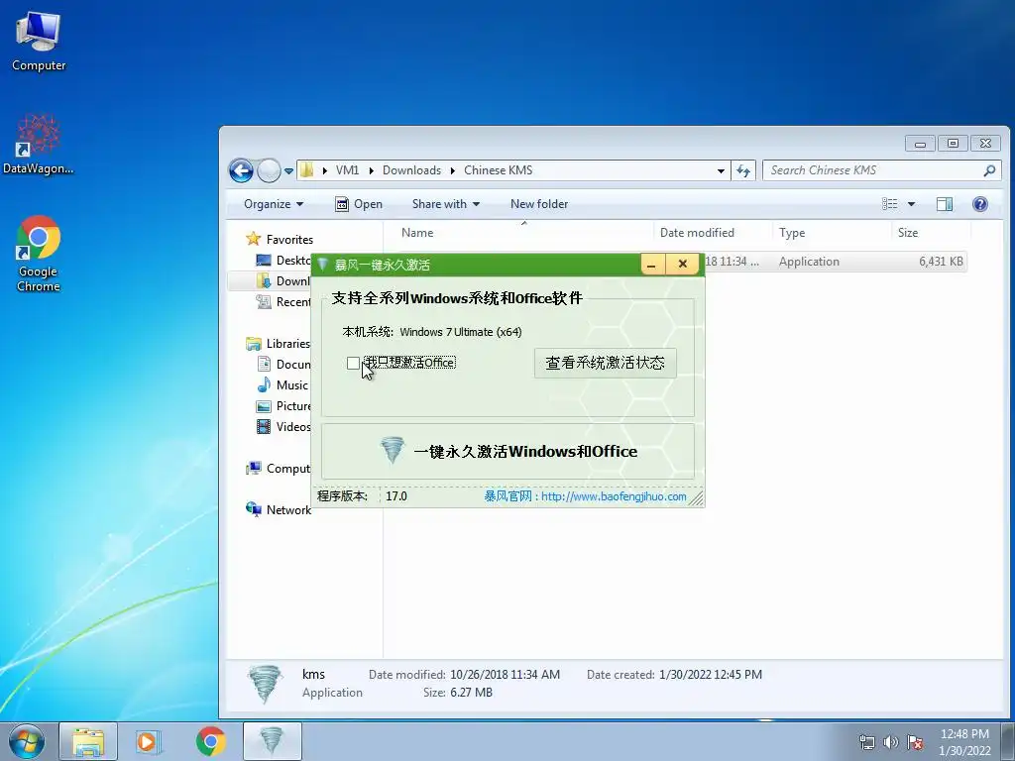
Task: Open recent pages dropdown next to forward
Action: pos(288,171)
